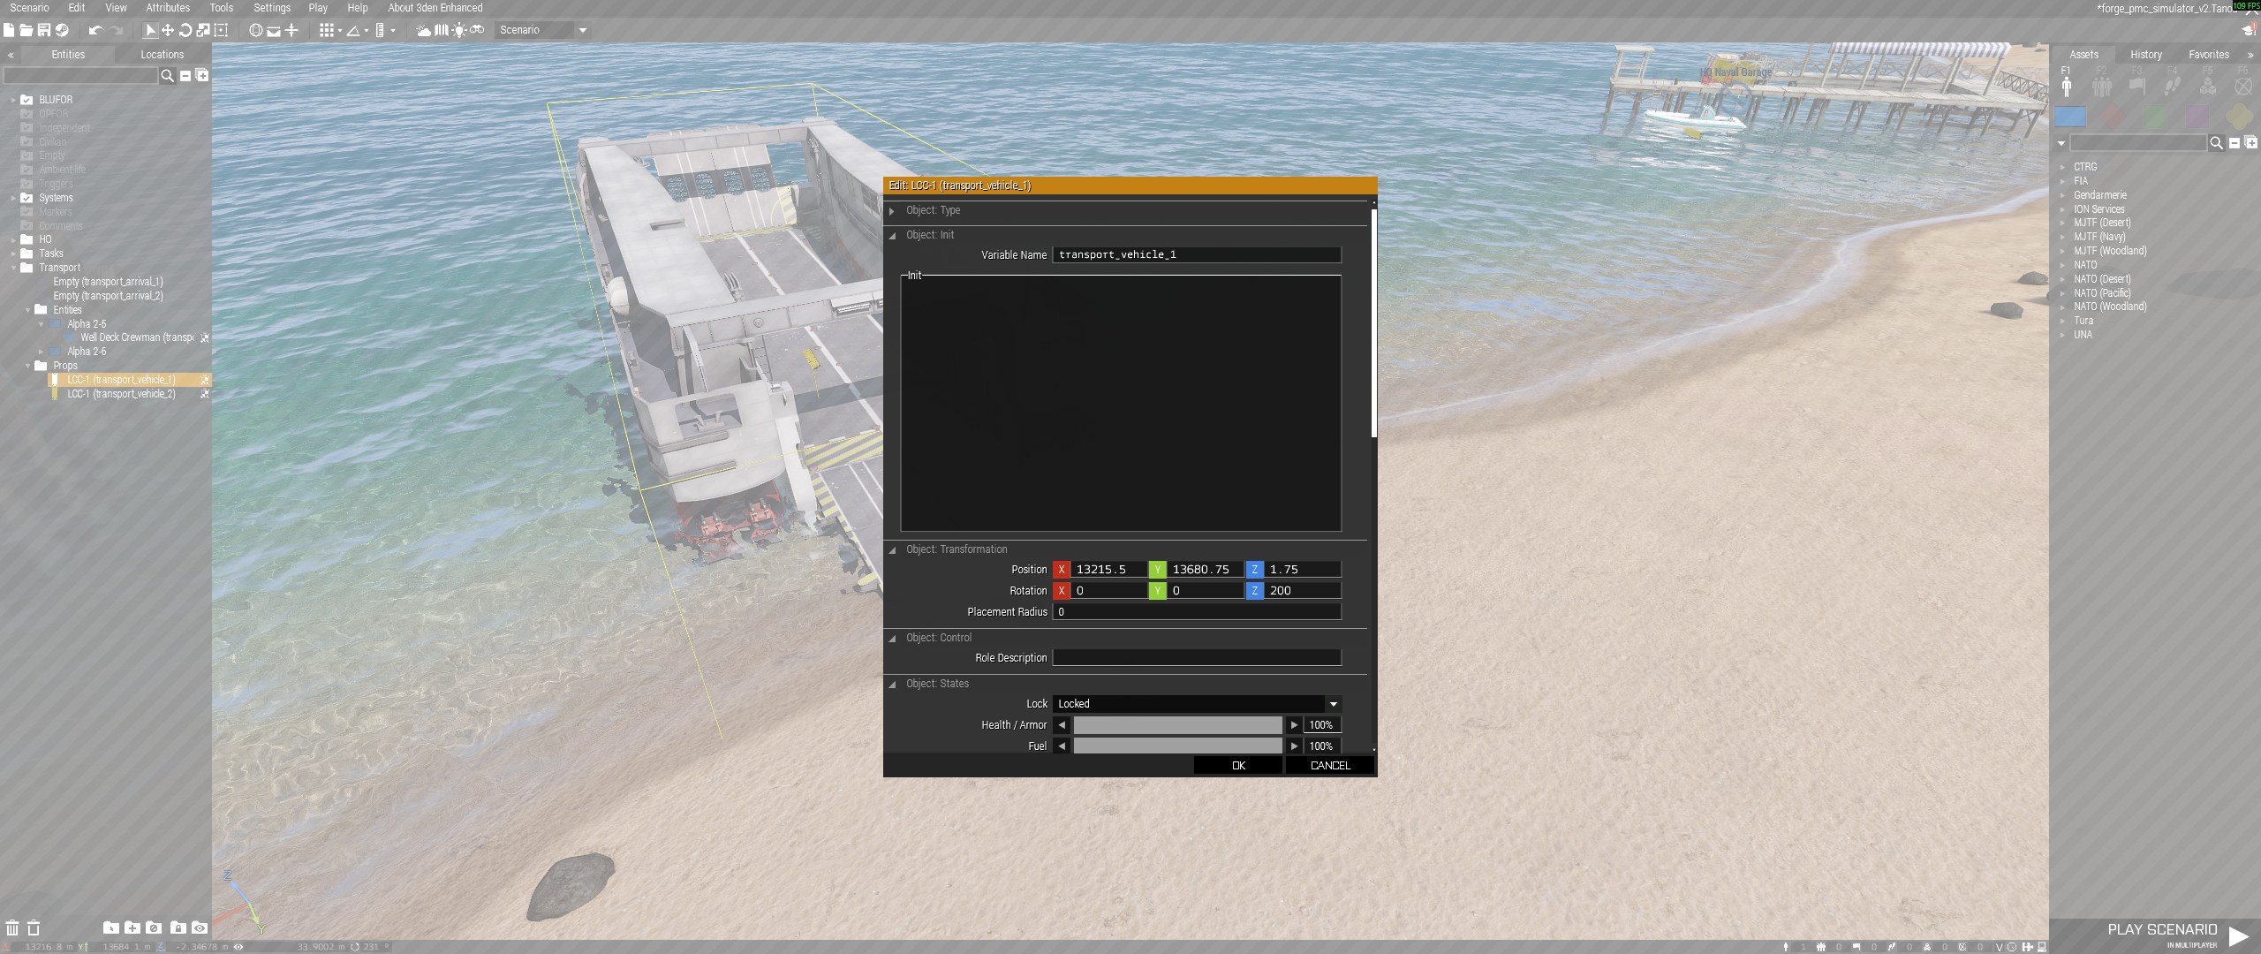Collapse all entities with the minus icon
2261x954 pixels.
point(185,76)
